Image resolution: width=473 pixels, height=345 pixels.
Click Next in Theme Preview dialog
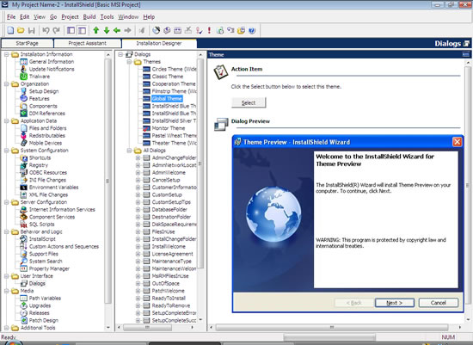click(394, 303)
